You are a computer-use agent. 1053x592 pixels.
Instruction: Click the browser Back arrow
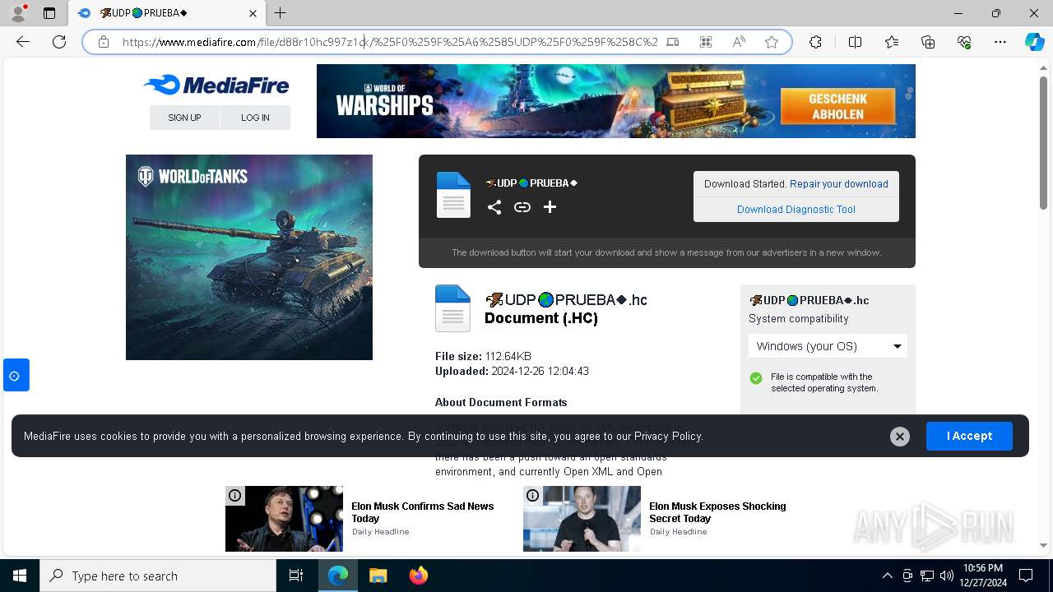click(x=23, y=42)
